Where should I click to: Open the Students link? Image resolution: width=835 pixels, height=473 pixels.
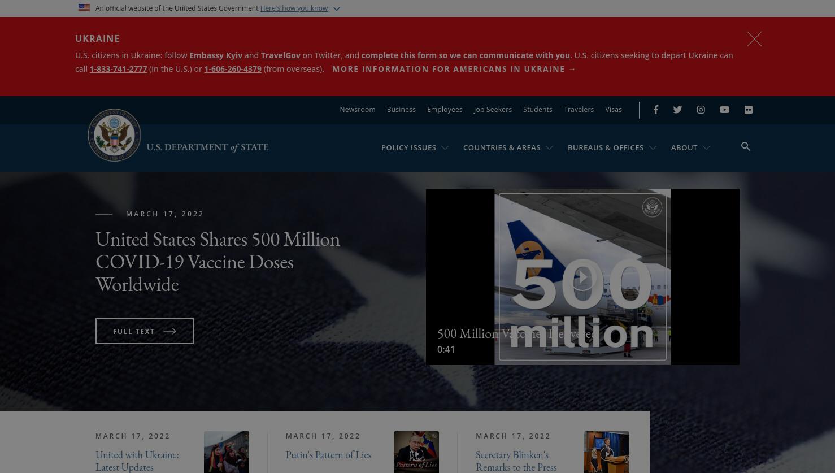537,110
